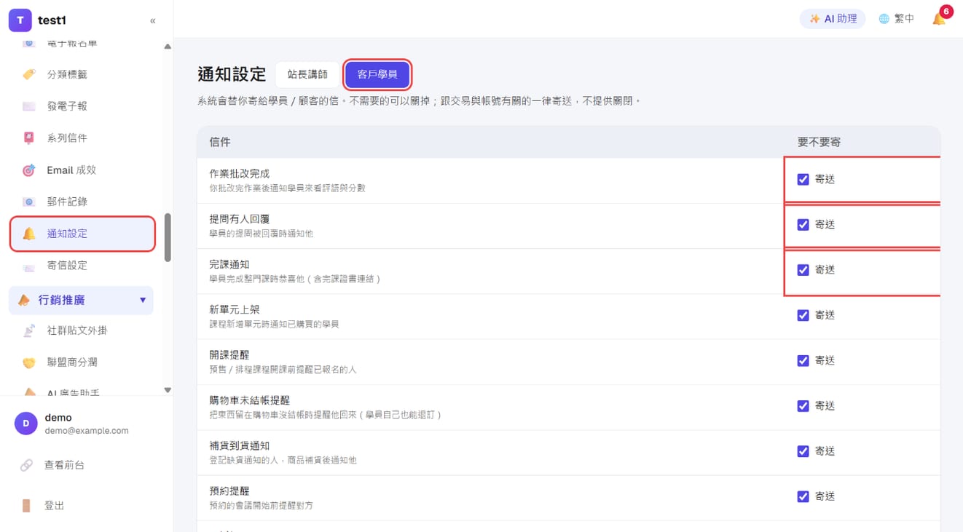Click the 系列信件 mailbox icon
Screen dimensions: 963x532
29,138
